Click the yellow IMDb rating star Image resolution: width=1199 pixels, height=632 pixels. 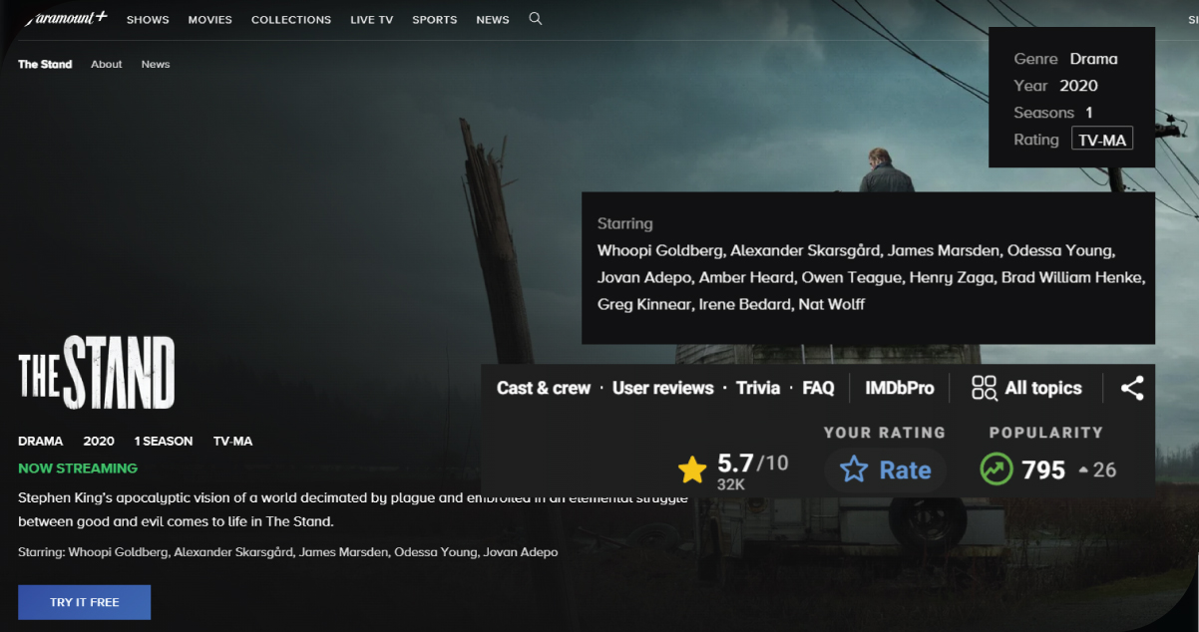tap(692, 470)
